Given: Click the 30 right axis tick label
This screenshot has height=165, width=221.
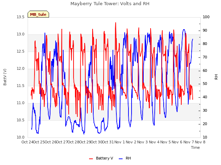Looking at the screenshot, I should point(205,111).
